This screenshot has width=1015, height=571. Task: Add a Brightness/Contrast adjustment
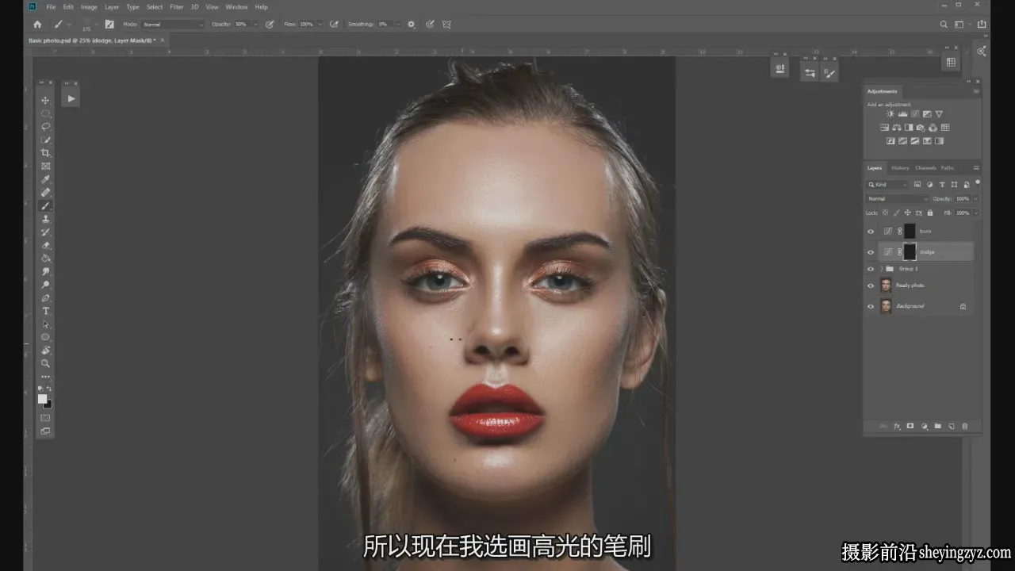[x=890, y=114]
